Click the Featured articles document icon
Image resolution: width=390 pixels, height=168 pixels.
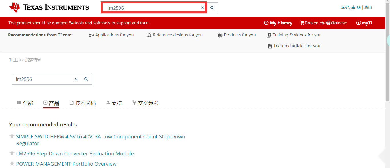[x=270, y=46]
